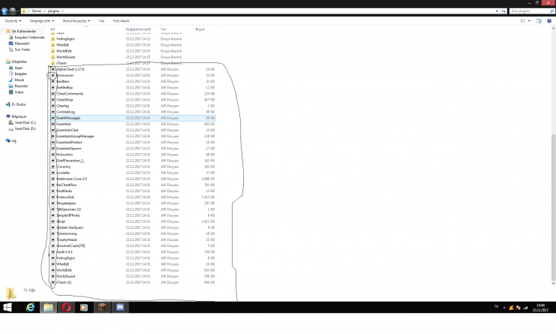Image resolution: width=556 pixels, height=334 pixels.
Task: Open 'Yerel Disk (D:)' drive
Action: 26,128
